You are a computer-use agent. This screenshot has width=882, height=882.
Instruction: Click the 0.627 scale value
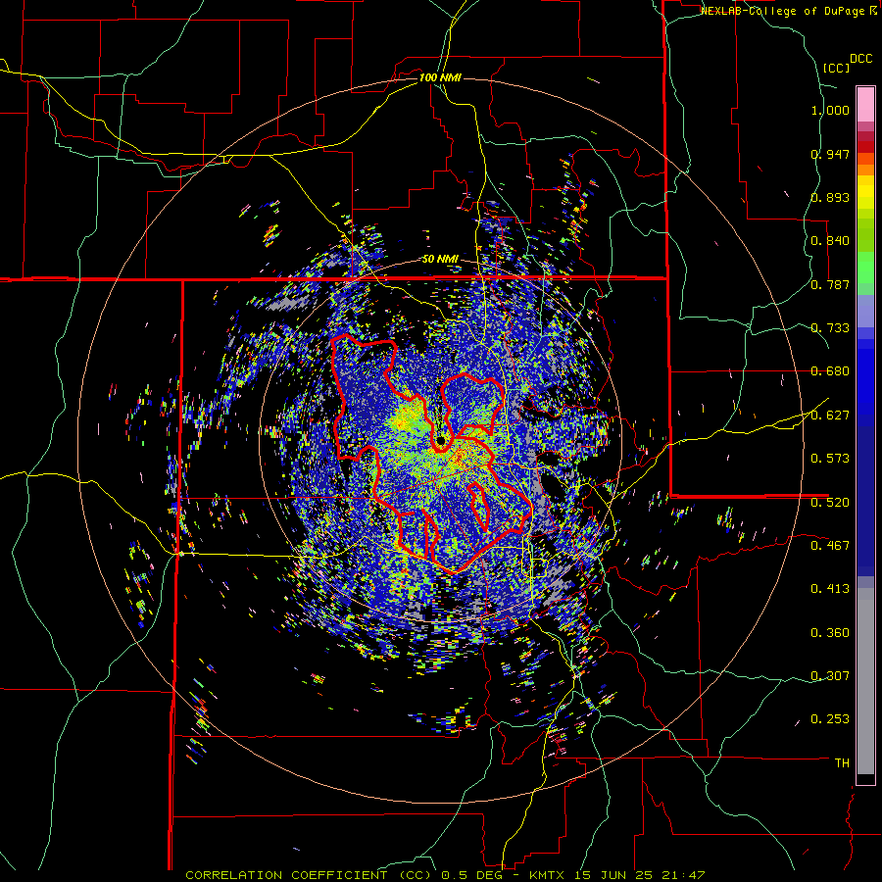click(x=830, y=416)
